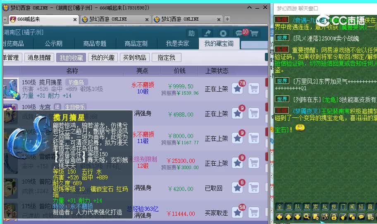Image resolution: width=377 pixels, height=224 pixels.
Task: Add the ¥8000.00 item to cart
Action: click(x=254, y=138)
